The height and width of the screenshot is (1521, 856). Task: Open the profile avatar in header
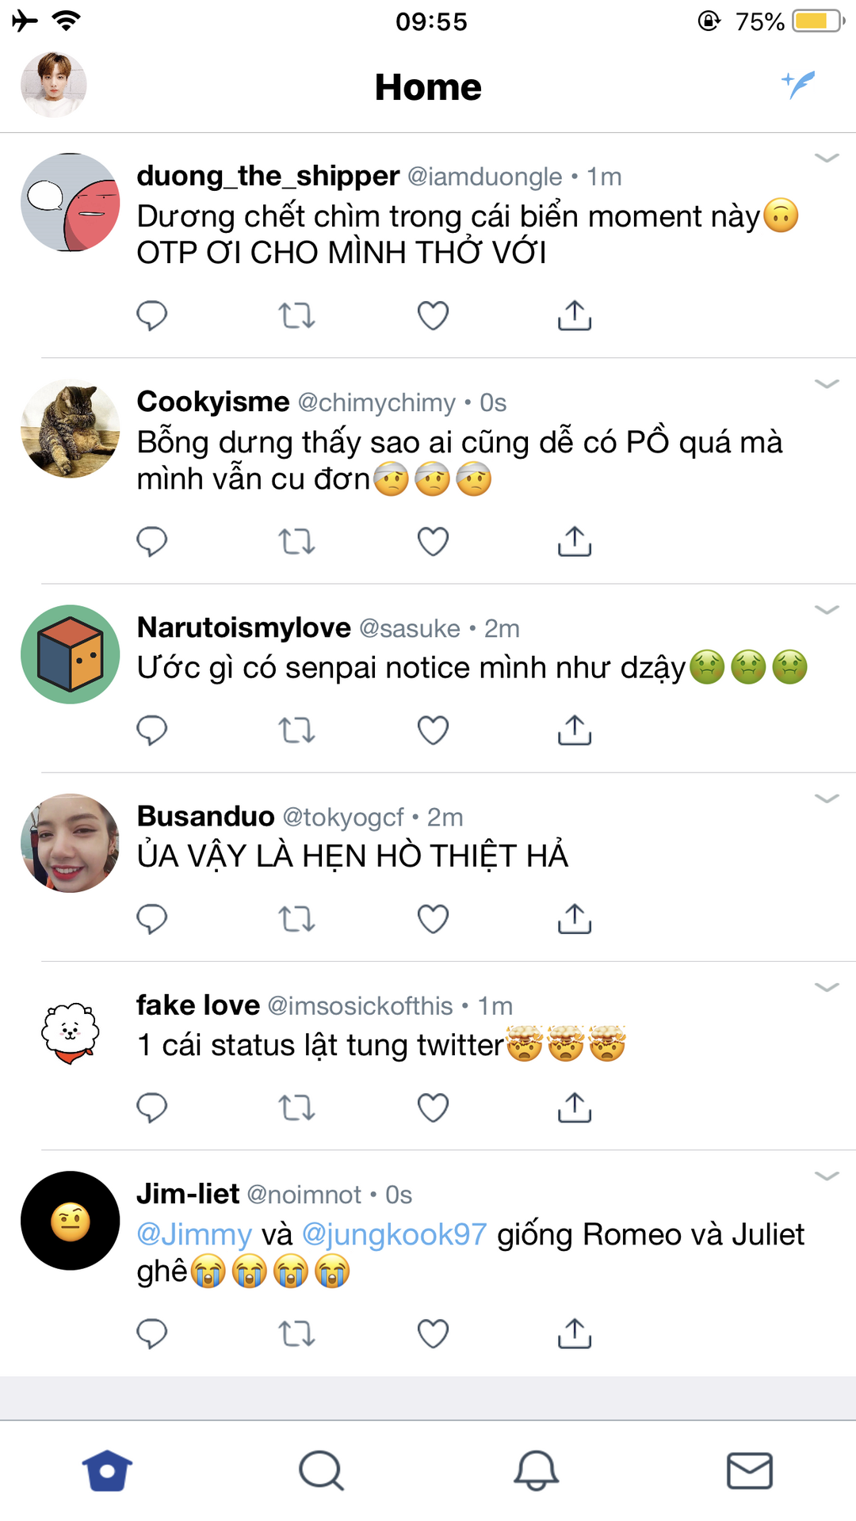point(53,85)
